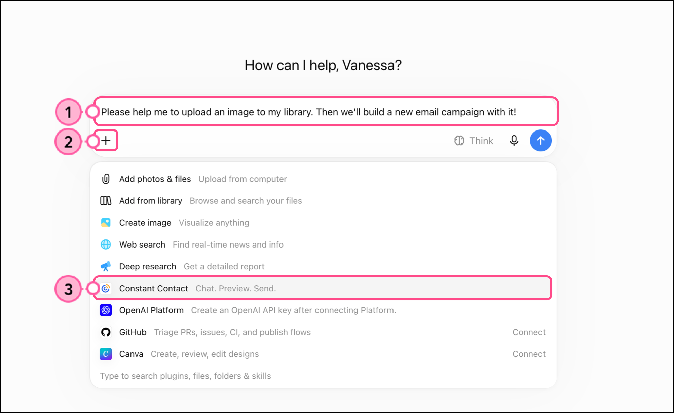674x413 pixels.
Task: Click the plus attach button
Action: point(106,140)
